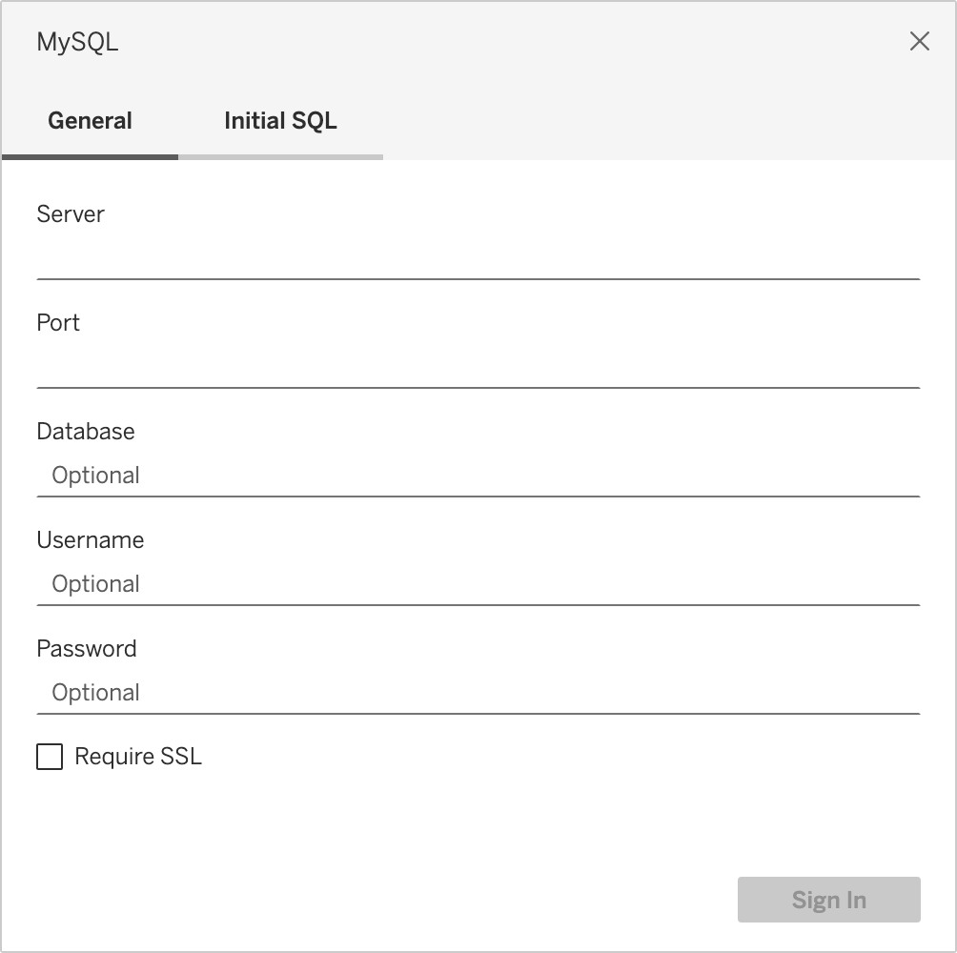Close the MySQL connection dialog
The width and height of the screenshot is (957, 953).
click(919, 41)
